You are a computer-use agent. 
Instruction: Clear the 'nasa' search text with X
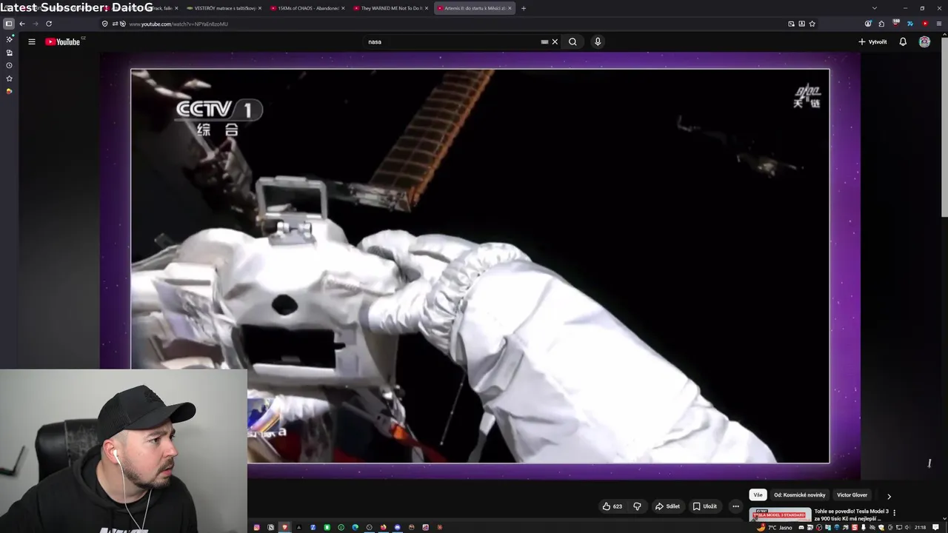pos(555,41)
